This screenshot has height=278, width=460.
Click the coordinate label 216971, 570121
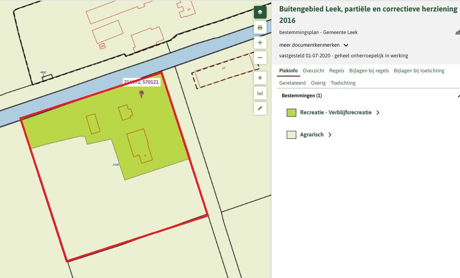(x=142, y=82)
